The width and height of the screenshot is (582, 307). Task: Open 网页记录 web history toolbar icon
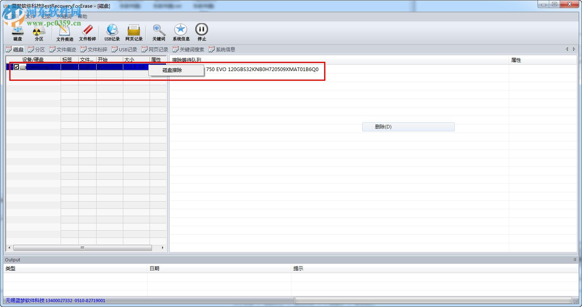134,32
